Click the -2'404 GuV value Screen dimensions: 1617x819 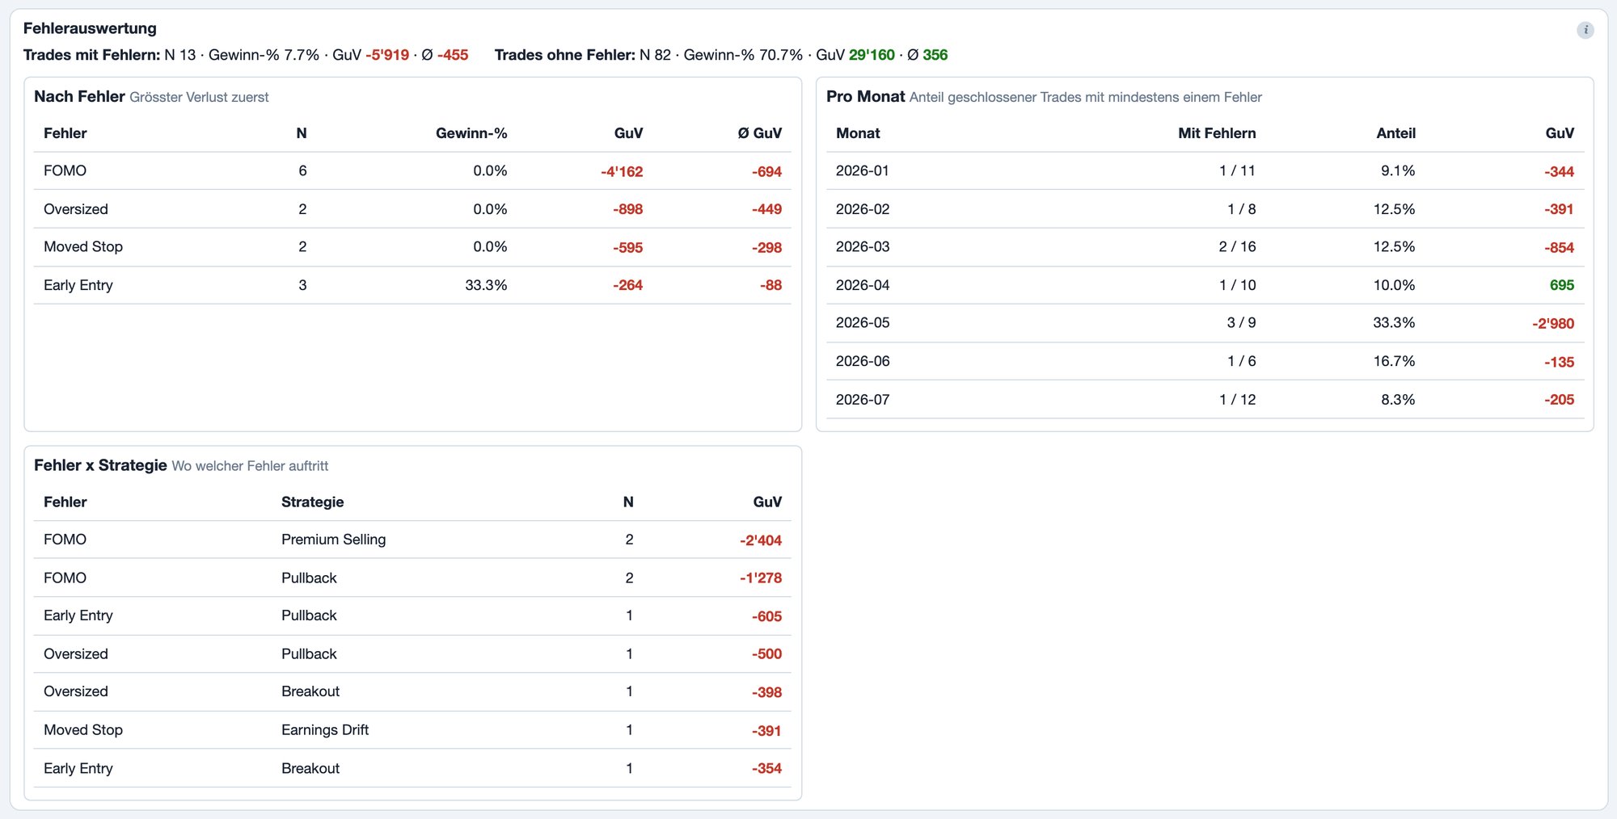pos(761,540)
